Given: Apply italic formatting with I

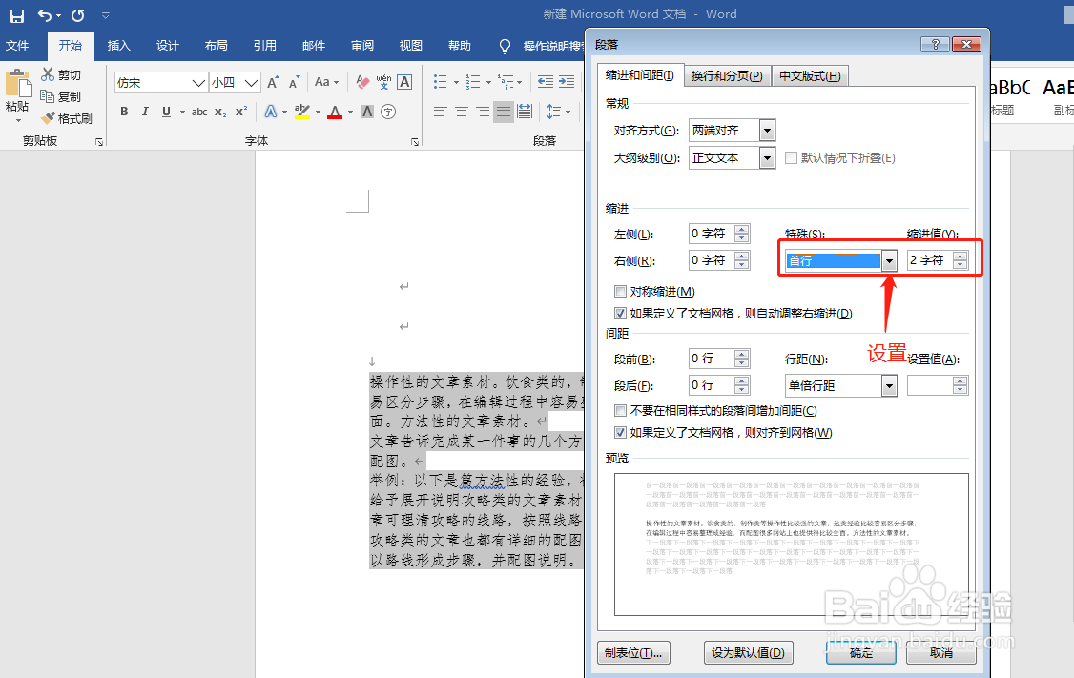Looking at the screenshot, I should [x=145, y=112].
